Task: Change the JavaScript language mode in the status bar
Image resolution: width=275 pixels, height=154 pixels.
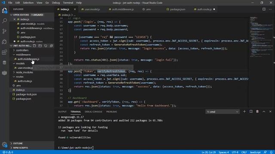Action: click(x=255, y=152)
